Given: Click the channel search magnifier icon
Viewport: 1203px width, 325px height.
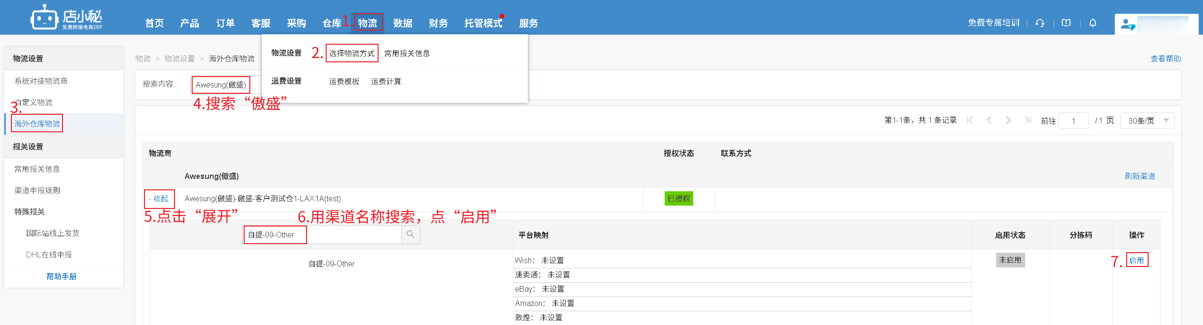Looking at the screenshot, I should (x=411, y=235).
